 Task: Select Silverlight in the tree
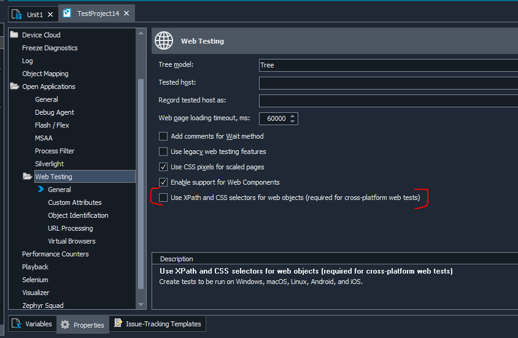pyautogui.click(x=49, y=164)
